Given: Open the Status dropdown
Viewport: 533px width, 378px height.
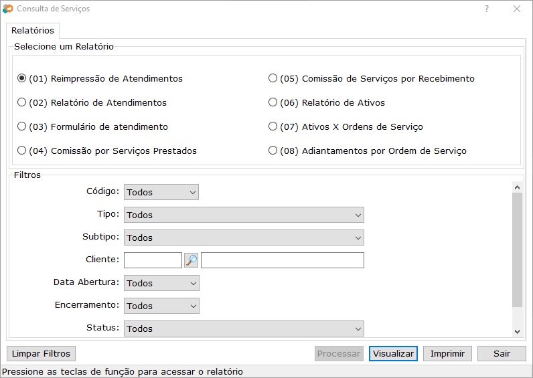Looking at the screenshot, I should 244,328.
